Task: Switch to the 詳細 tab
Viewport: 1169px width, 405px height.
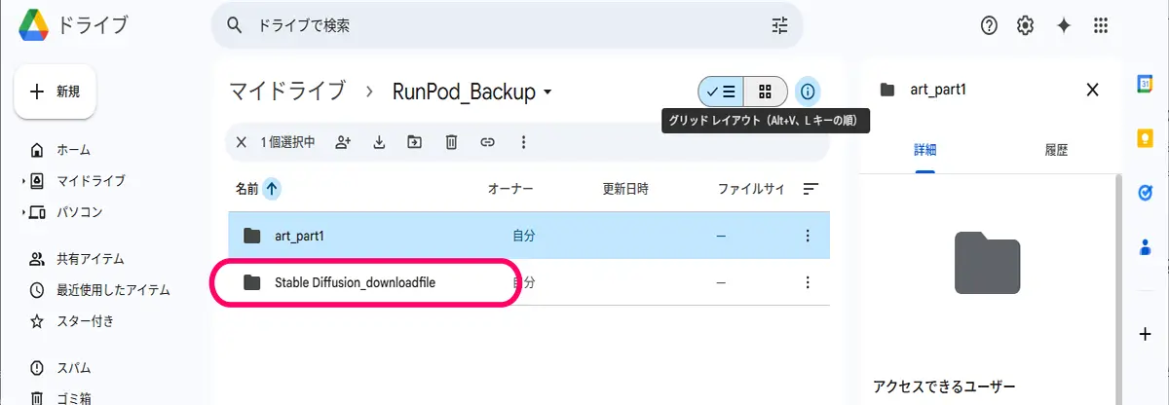Action: pyautogui.click(x=925, y=151)
